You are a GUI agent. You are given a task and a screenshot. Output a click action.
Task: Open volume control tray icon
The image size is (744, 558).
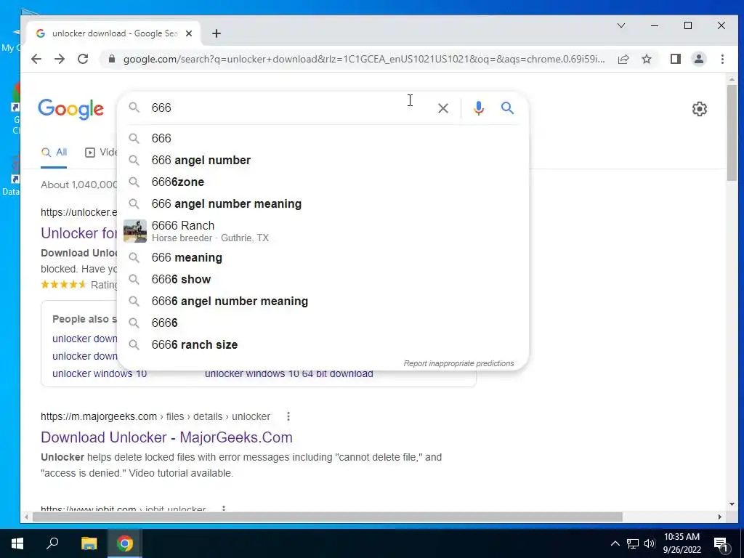point(650,543)
